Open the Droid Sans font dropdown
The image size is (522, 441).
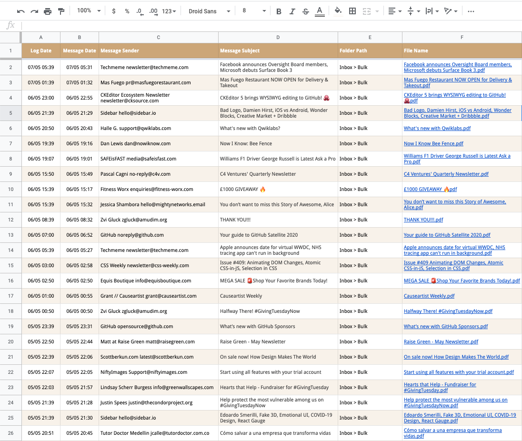coord(210,11)
